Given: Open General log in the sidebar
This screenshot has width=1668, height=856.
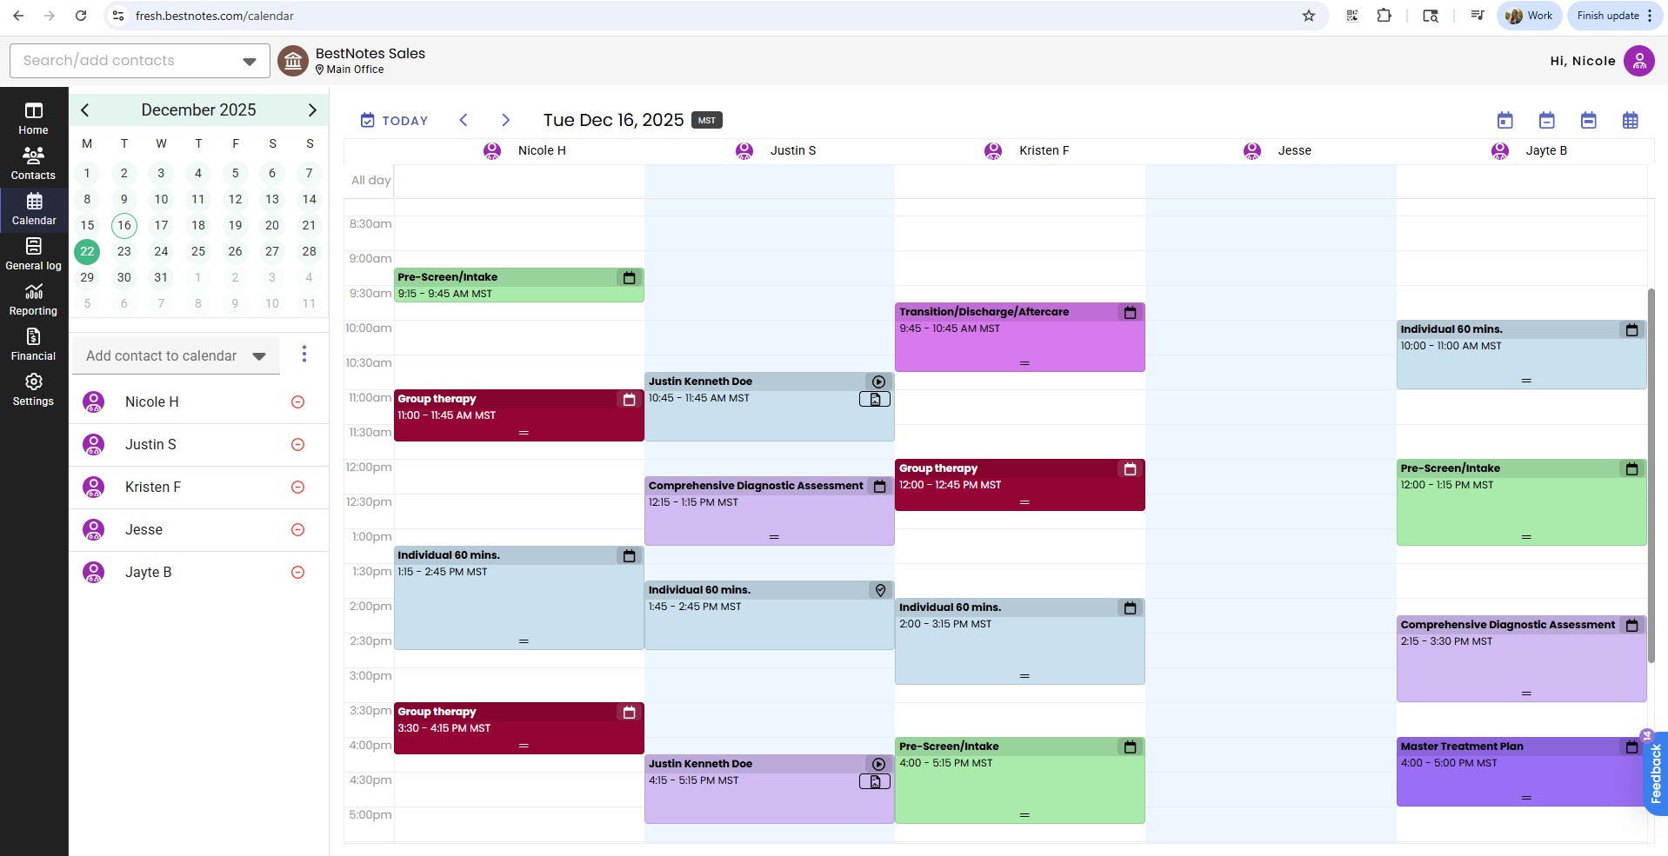Looking at the screenshot, I should 33,255.
